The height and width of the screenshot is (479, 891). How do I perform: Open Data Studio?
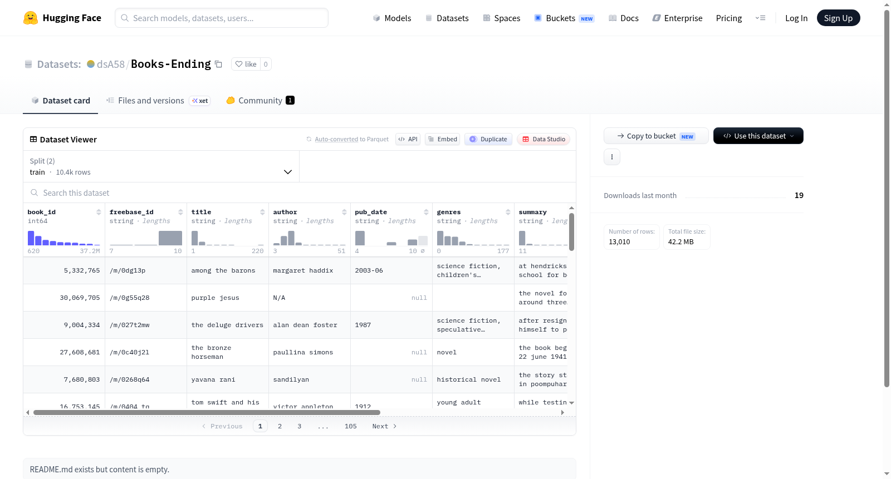click(x=544, y=139)
